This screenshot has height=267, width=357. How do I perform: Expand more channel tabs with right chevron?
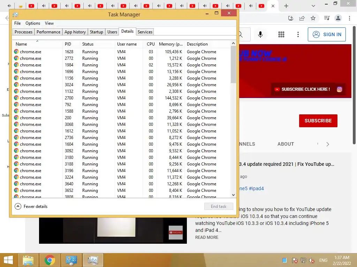328,144
